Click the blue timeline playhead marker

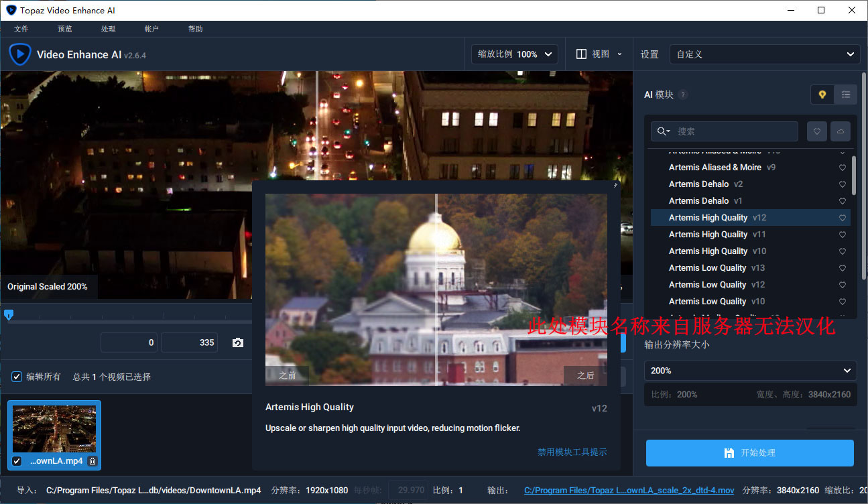tap(9, 314)
